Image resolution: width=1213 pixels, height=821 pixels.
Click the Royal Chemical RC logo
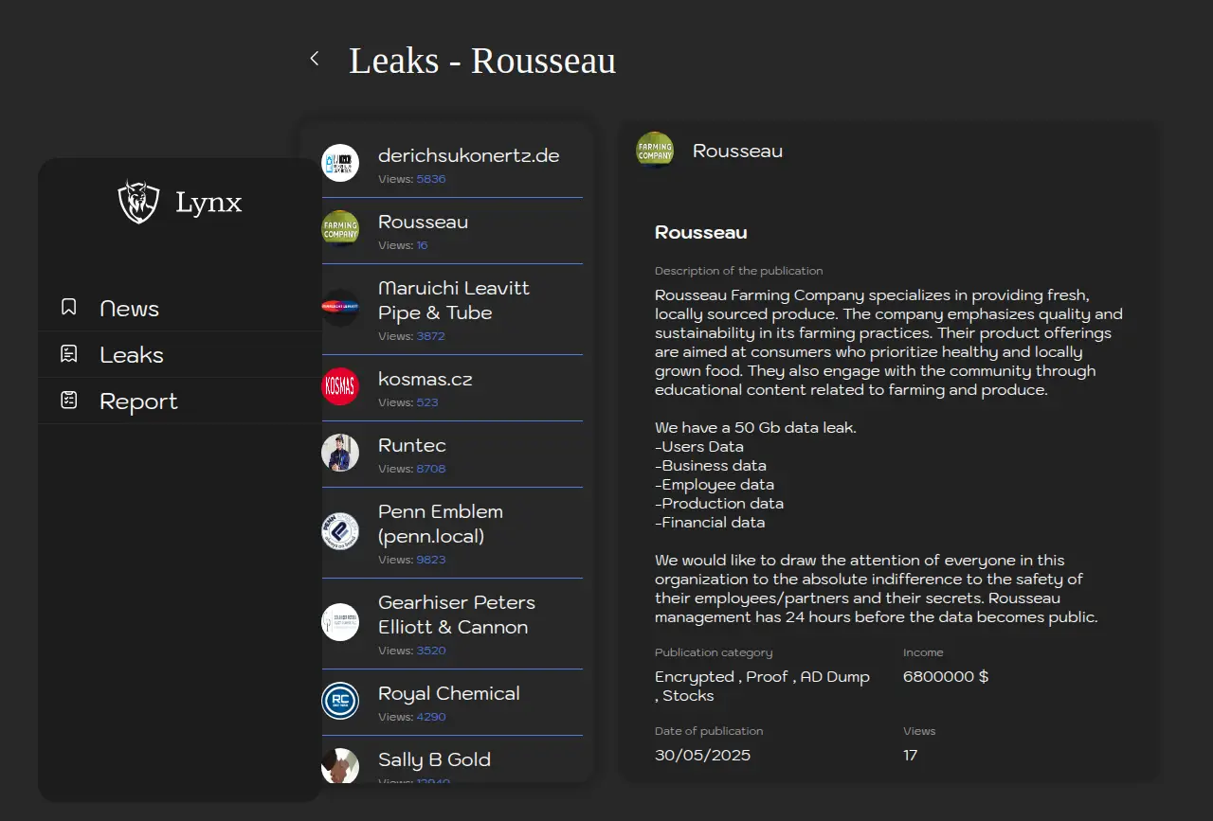tap(340, 701)
